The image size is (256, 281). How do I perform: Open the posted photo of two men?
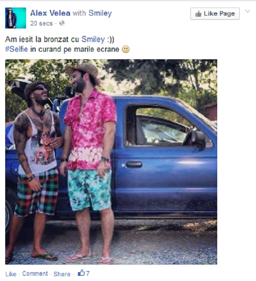(111, 162)
